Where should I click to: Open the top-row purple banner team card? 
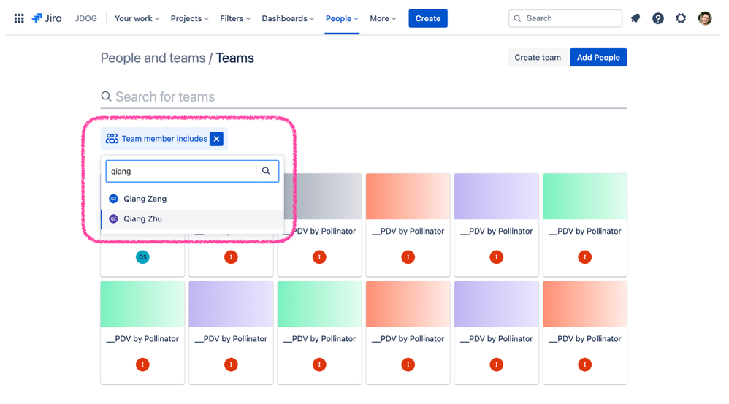pos(496,225)
